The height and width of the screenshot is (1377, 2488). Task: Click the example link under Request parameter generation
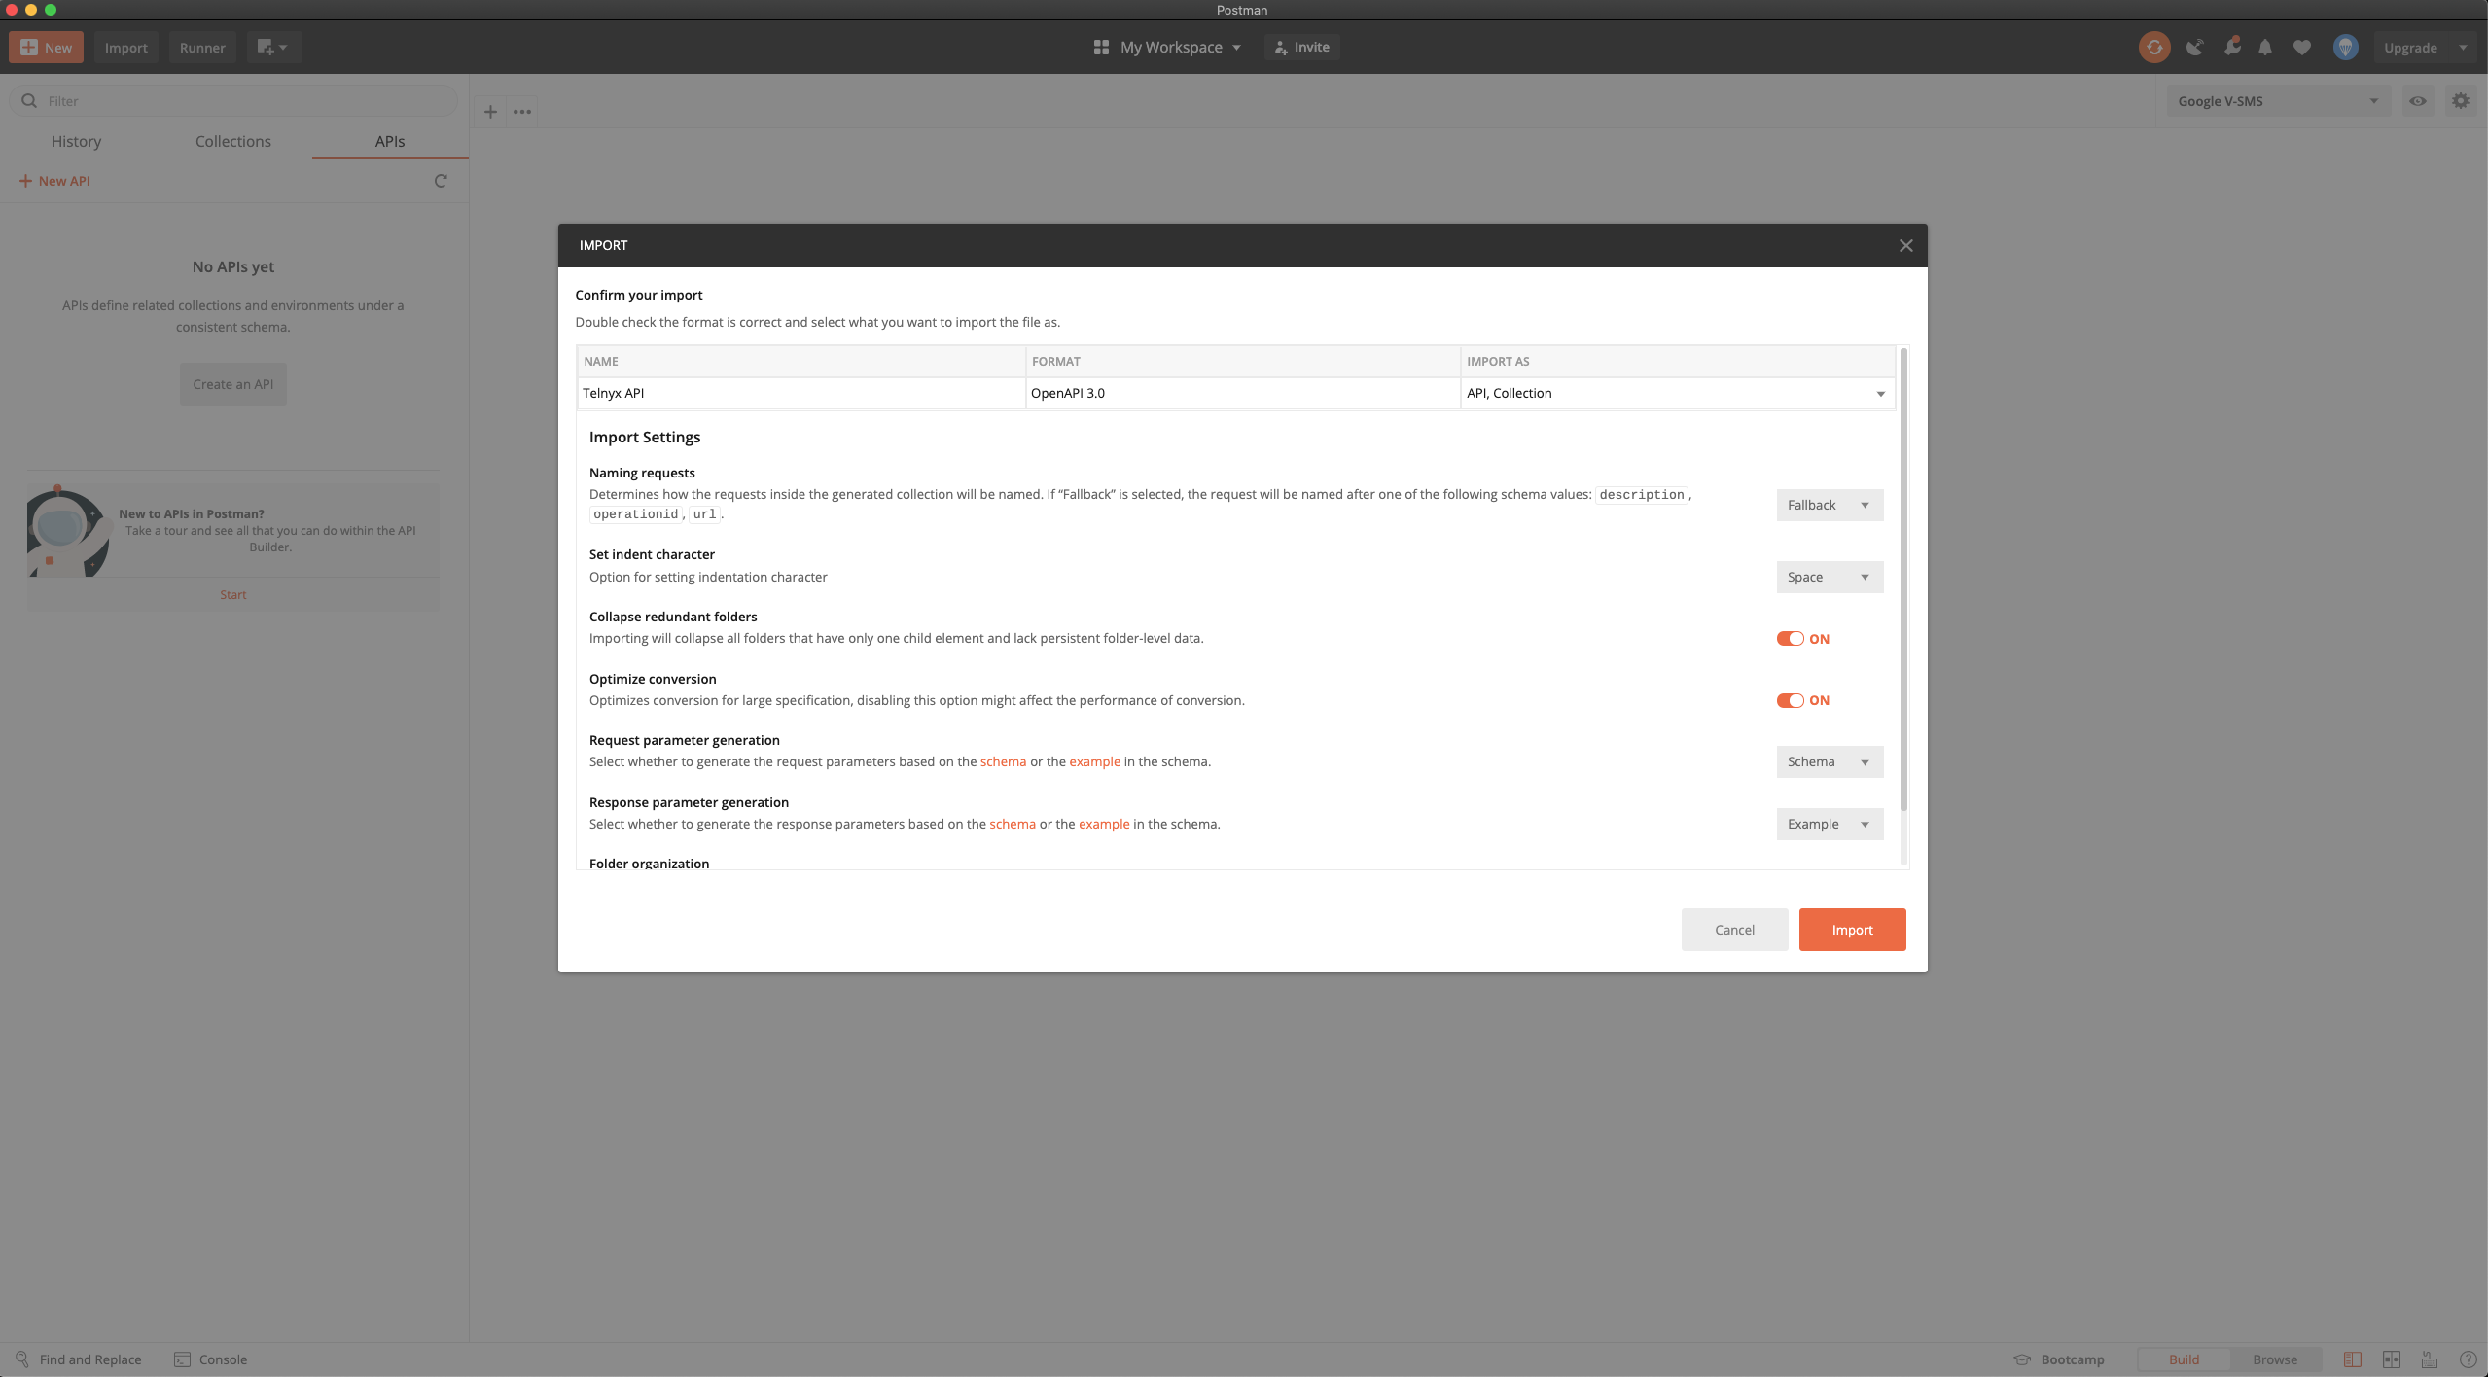1094,761
